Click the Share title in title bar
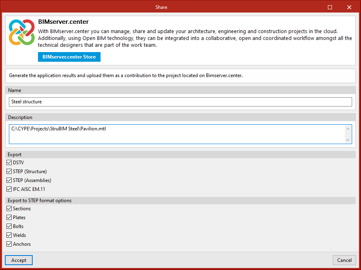This screenshot has width=361, height=270. [161, 7]
